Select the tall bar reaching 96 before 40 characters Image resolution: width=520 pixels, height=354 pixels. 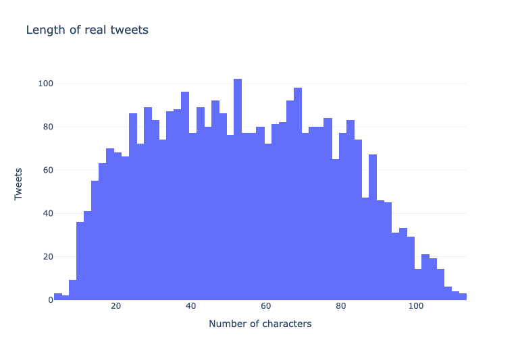[x=185, y=196]
